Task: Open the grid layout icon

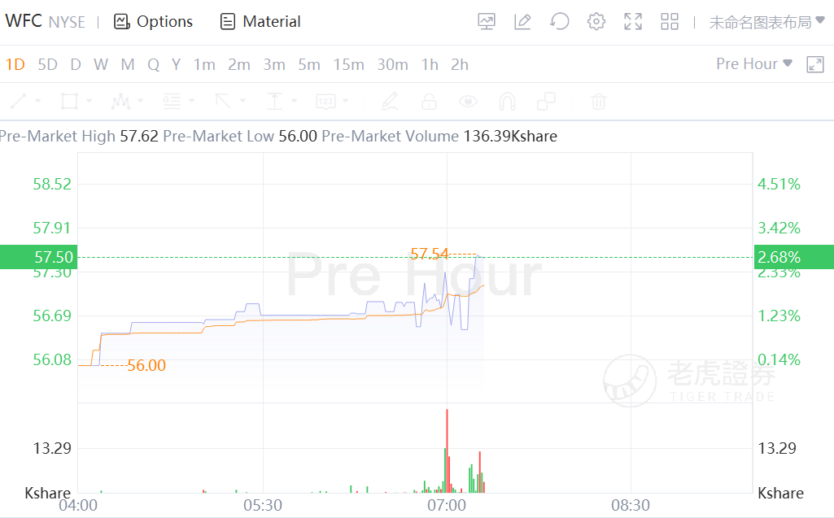Action: pyautogui.click(x=670, y=22)
